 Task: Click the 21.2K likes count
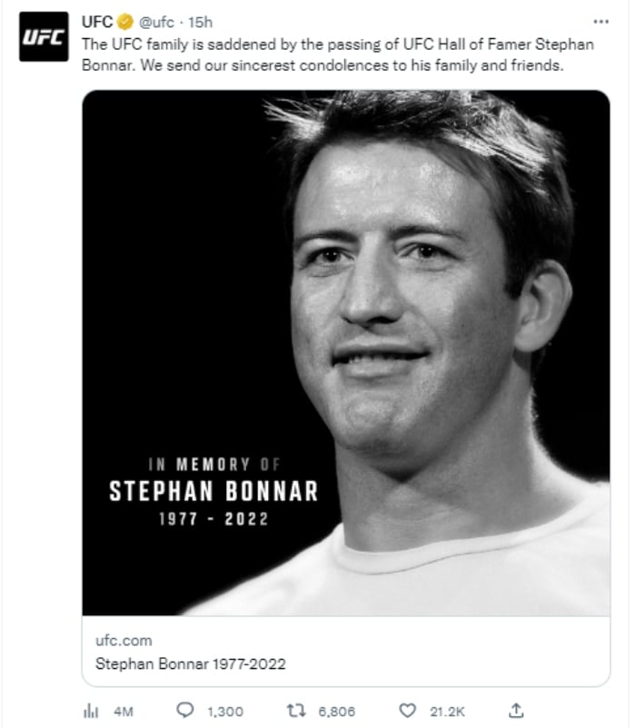pos(447,712)
